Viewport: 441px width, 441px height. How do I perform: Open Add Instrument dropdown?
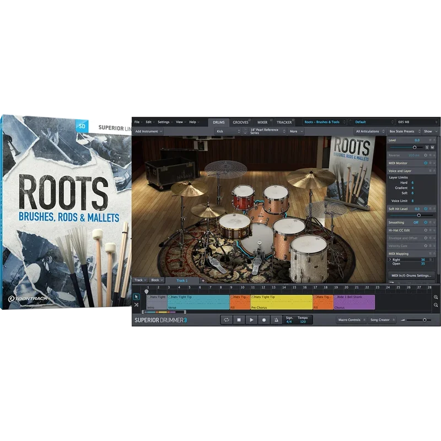tap(148, 131)
